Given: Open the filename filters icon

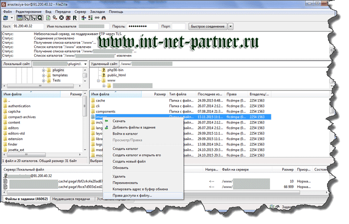Looking at the screenshot, I should click(83, 18).
